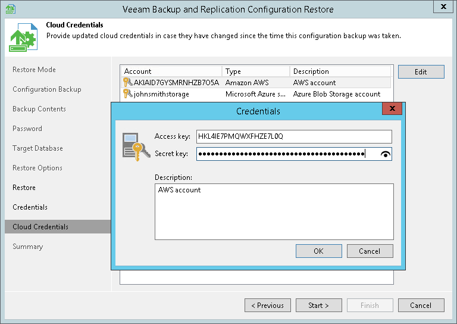Viewport: 457px width, 324px height.
Task: Close the Credentials dialog with red X
Action: point(392,109)
